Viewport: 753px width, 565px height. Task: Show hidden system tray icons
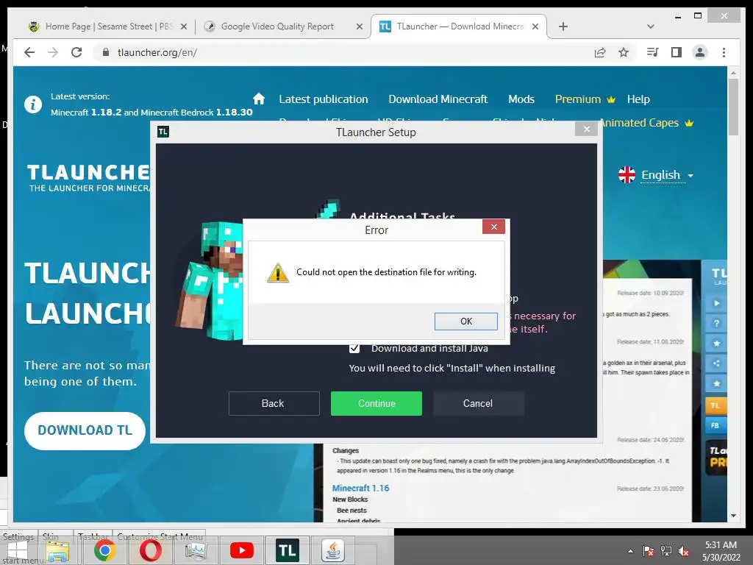point(630,551)
